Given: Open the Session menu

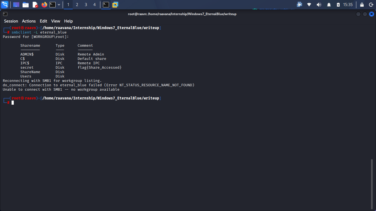Looking at the screenshot, I should 11,21.
